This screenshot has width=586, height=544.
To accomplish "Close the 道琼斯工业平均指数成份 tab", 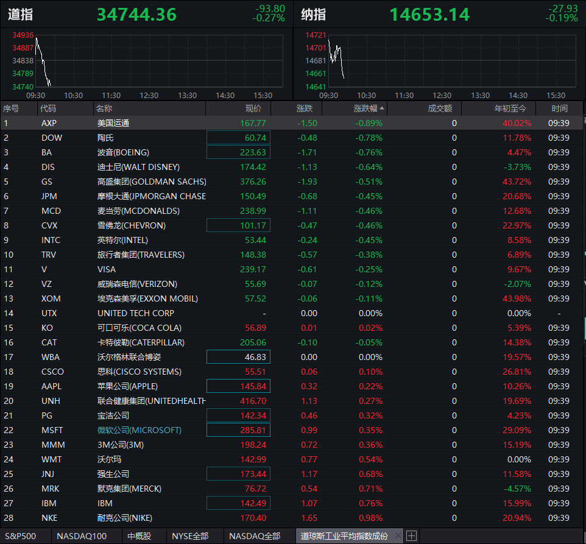I will [398, 536].
